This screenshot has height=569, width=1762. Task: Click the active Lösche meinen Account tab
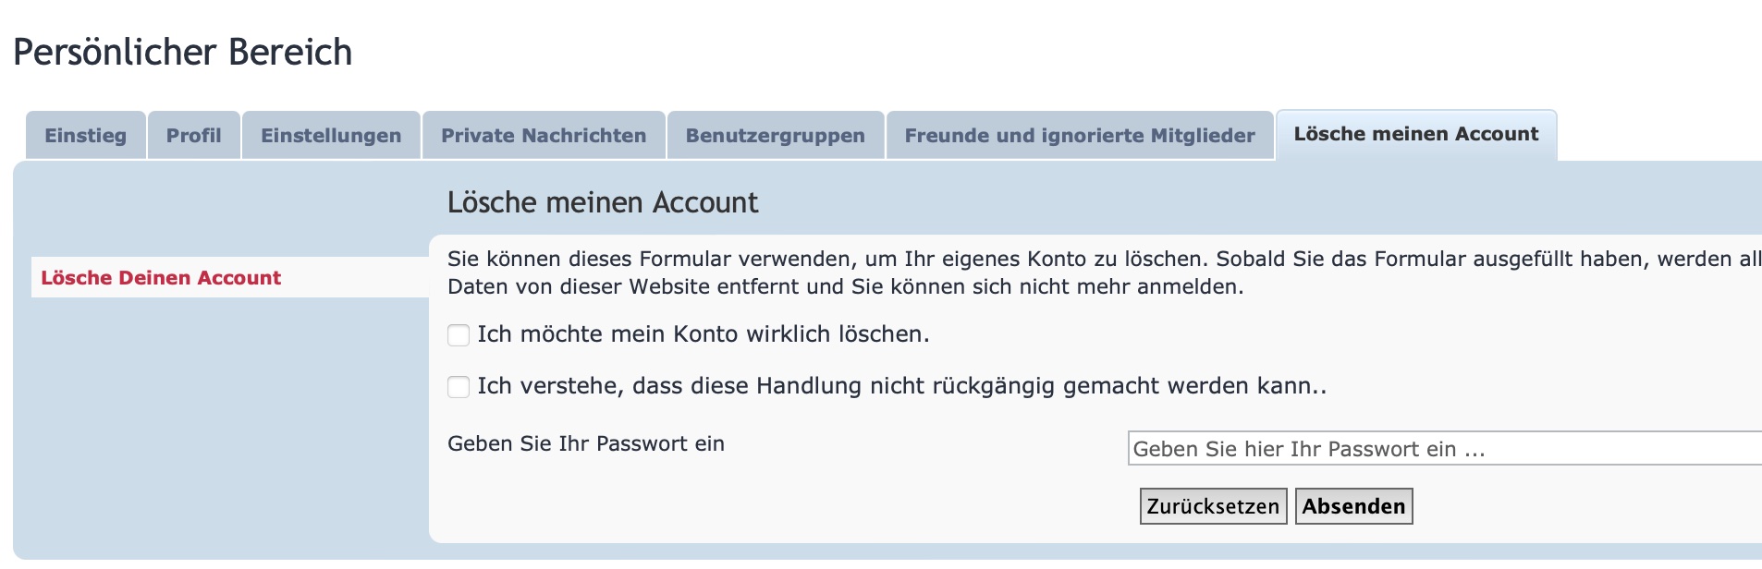[1415, 135]
